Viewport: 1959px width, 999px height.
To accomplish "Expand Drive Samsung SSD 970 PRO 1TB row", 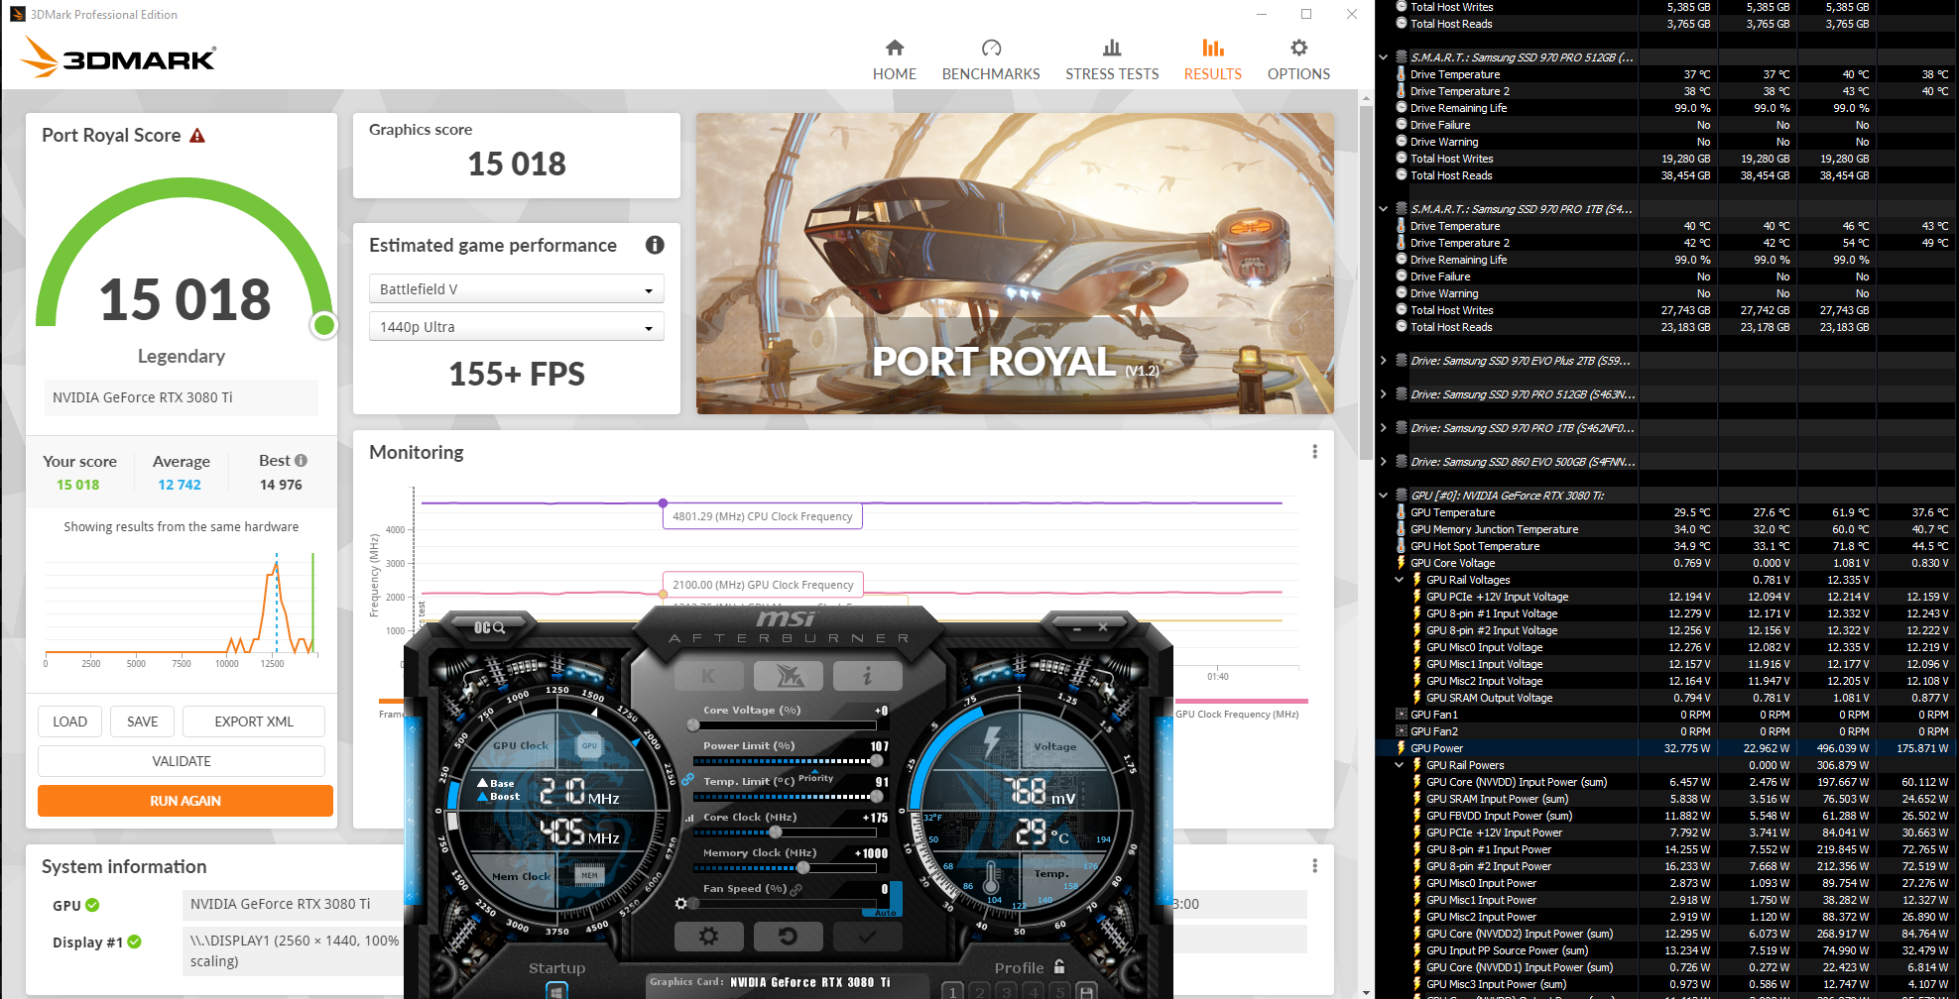I will tap(1384, 428).
